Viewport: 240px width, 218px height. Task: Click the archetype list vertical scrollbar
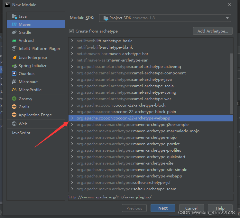pyautogui.click(x=232, y=84)
